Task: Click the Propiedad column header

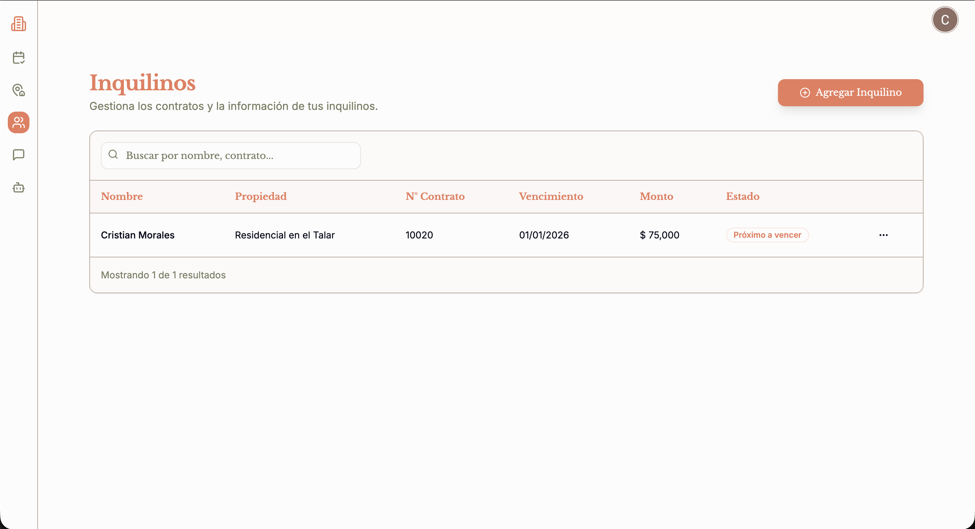Action: 260,196
